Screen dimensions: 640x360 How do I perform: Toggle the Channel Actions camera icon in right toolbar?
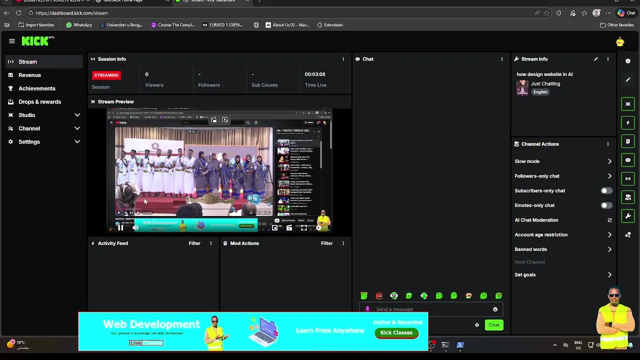coord(628,197)
